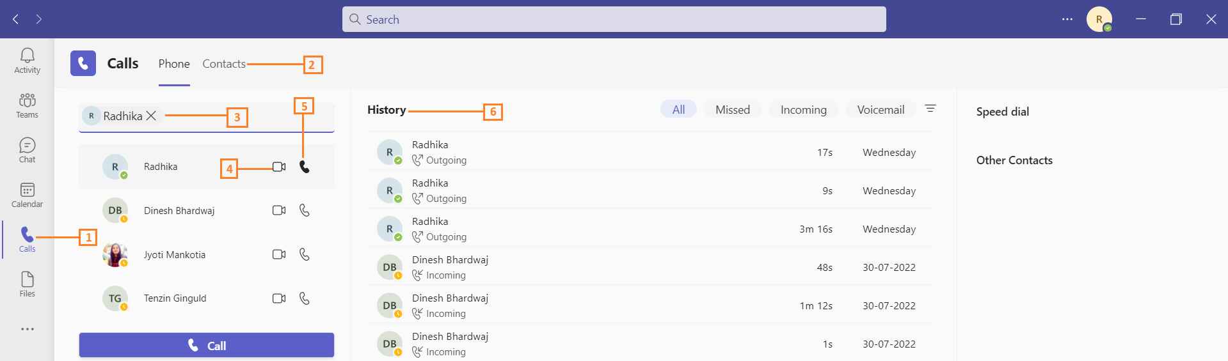Open the history filter options icon
The height and width of the screenshot is (361, 1228).
click(x=930, y=109)
